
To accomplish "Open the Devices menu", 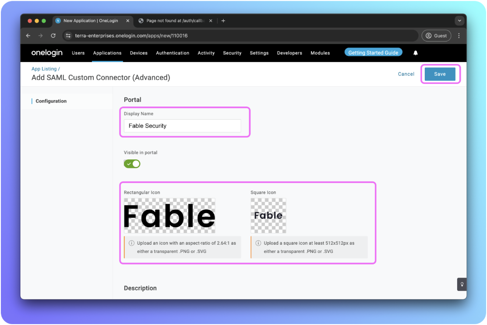I will point(138,53).
